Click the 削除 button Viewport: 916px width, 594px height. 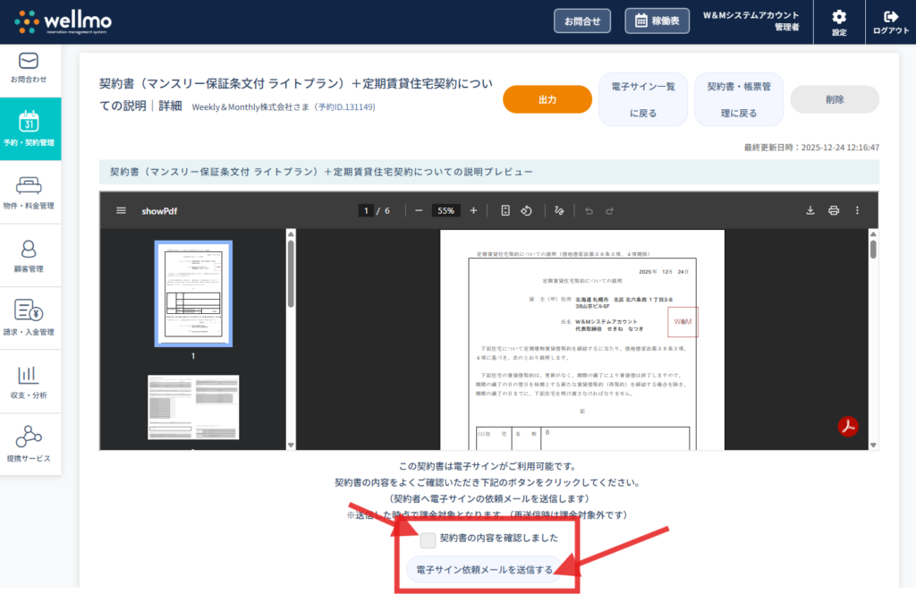[834, 100]
